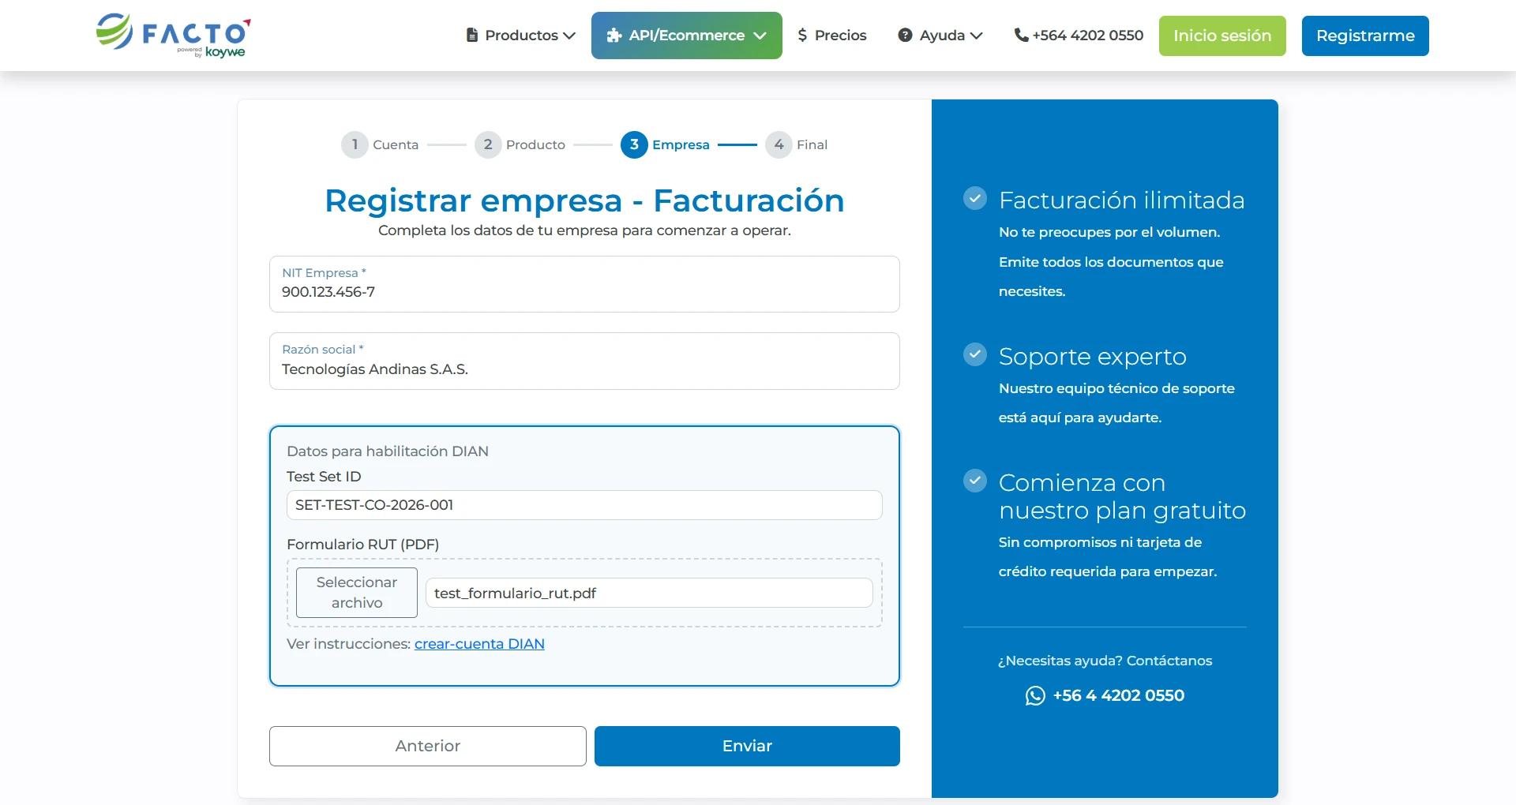This screenshot has width=1516, height=805.
Task: Focus the NIT Empresa input field
Action: coord(584,284)
